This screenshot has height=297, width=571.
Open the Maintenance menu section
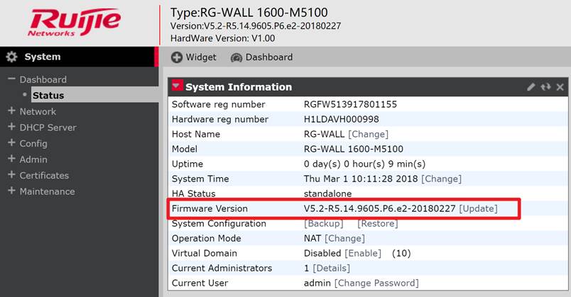click(47, 191)
